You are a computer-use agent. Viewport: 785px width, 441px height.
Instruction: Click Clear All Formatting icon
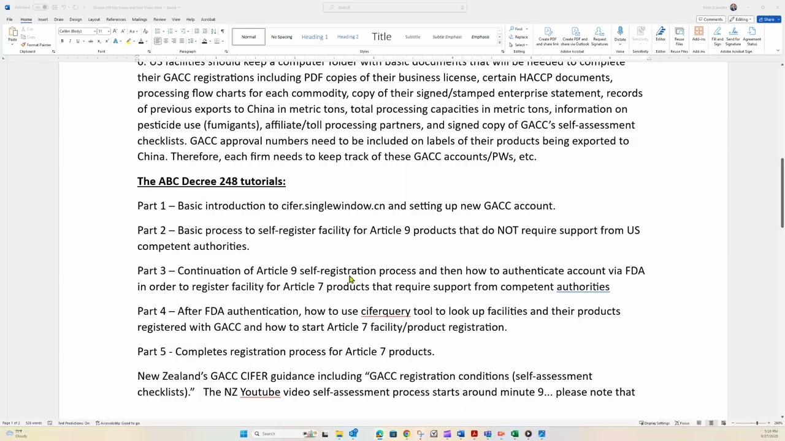[x=145, y=31]
